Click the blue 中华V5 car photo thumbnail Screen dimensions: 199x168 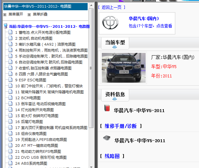(124, 68)
